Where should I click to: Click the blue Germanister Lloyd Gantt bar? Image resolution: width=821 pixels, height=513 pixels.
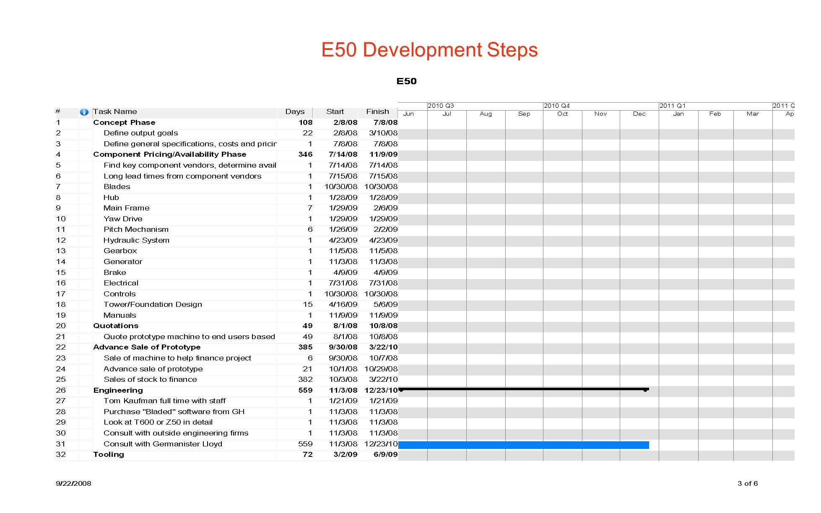coord(523,445)
